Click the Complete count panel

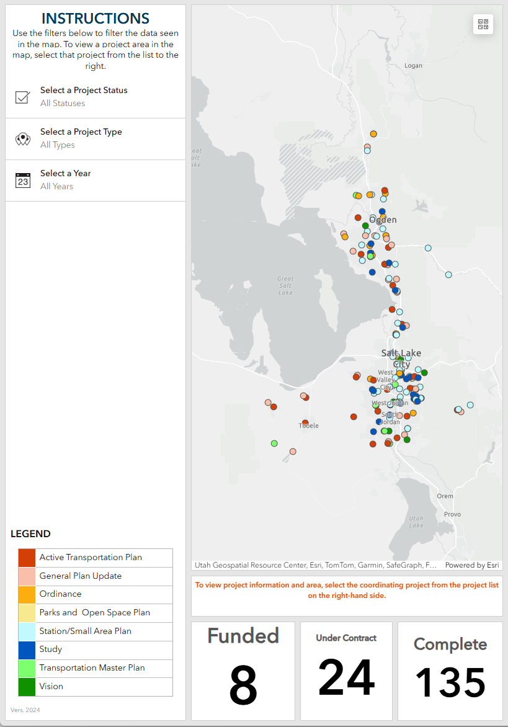point(450,671)
